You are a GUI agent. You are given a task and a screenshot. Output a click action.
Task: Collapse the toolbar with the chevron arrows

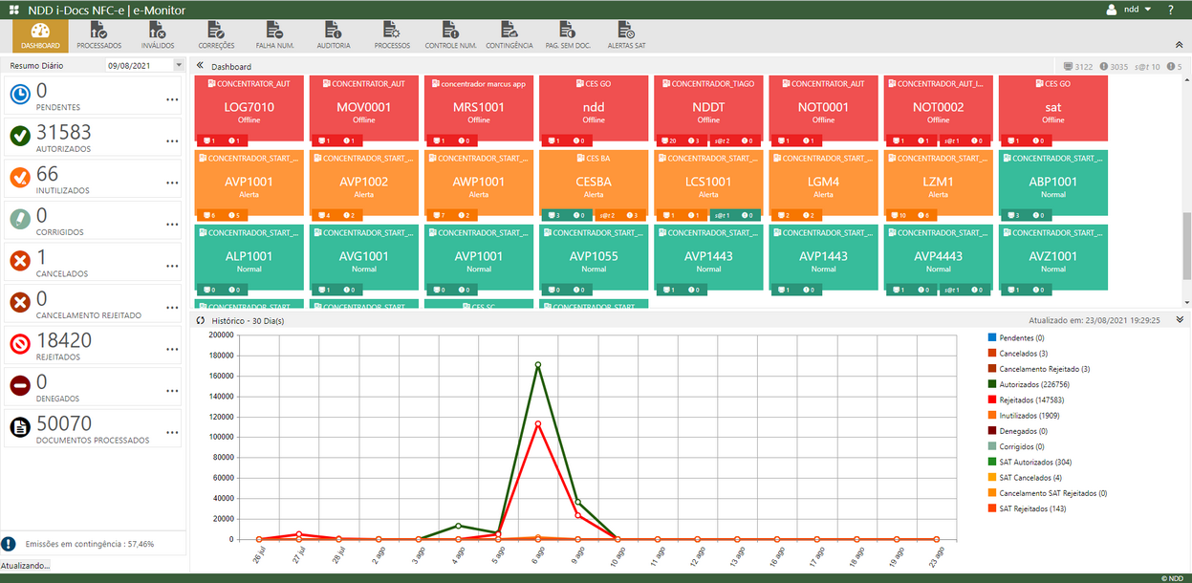point(1180,43)
